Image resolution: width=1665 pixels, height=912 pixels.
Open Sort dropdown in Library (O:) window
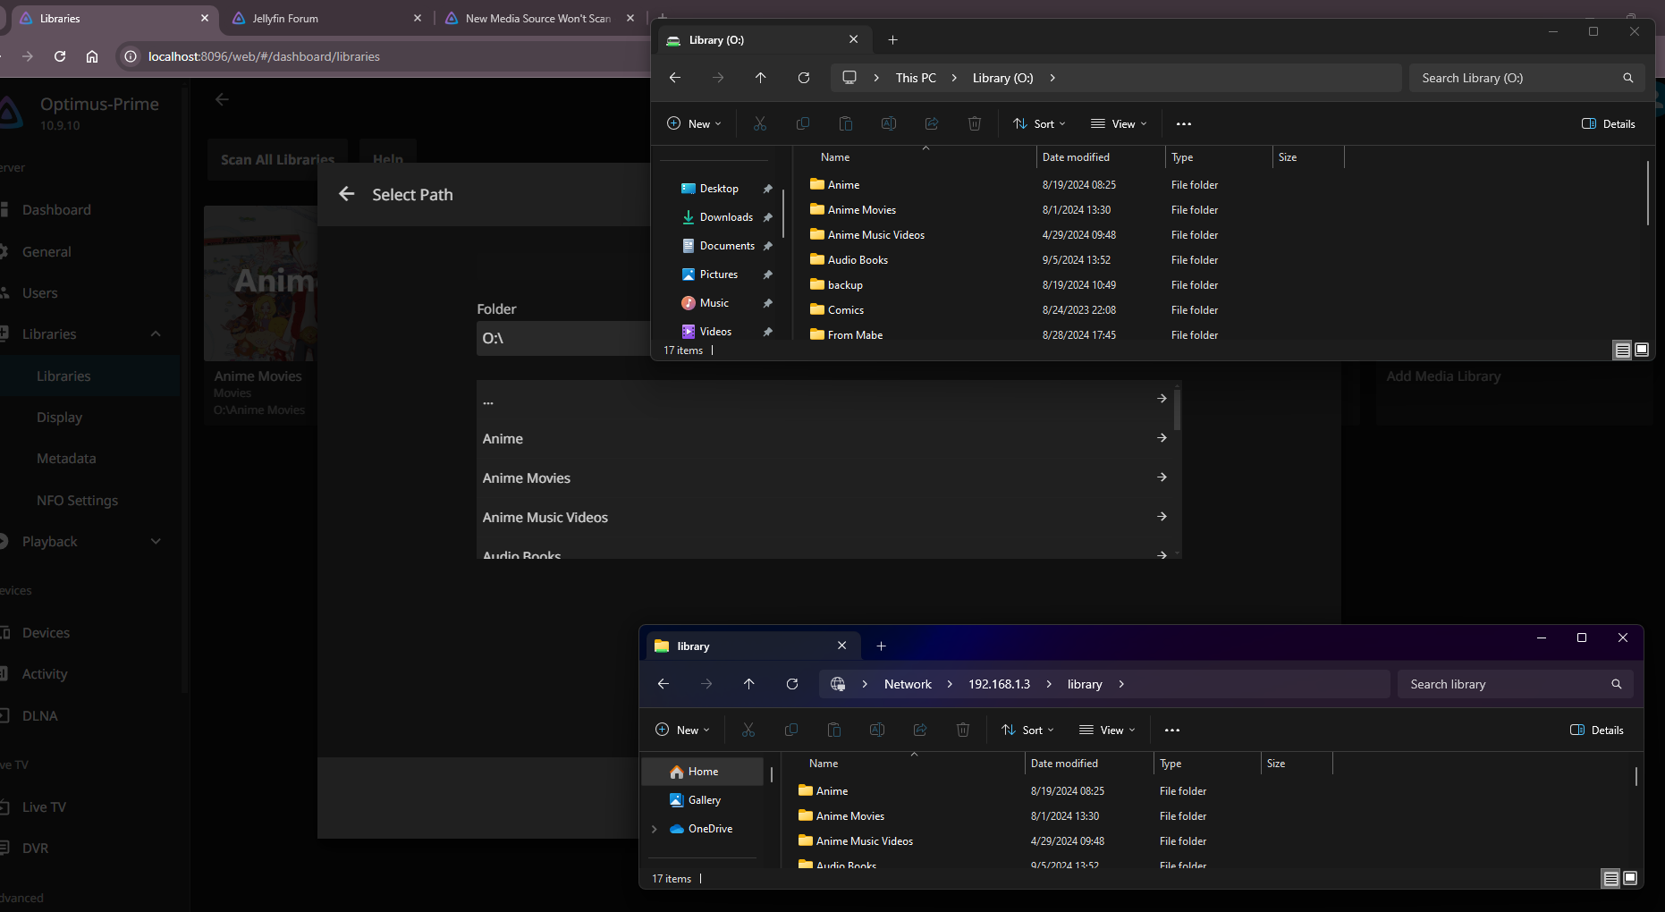(x=1039, y=123)
